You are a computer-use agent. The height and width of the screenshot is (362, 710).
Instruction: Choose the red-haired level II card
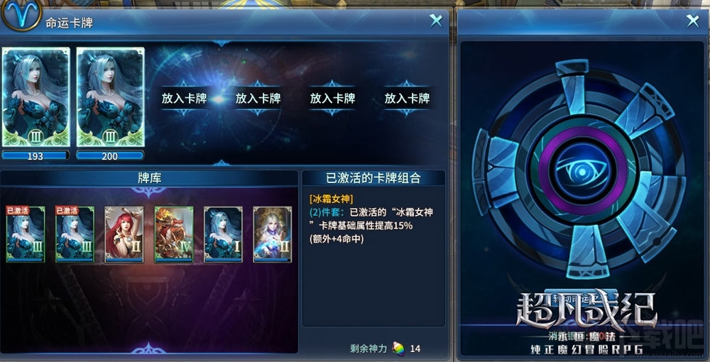[124, 234]
